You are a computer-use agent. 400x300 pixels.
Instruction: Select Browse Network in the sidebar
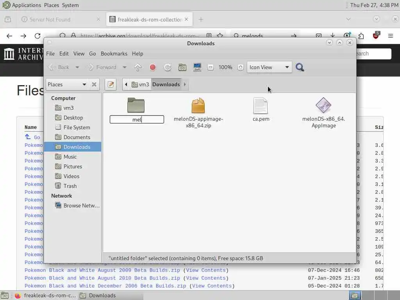[x=73, y=205]
